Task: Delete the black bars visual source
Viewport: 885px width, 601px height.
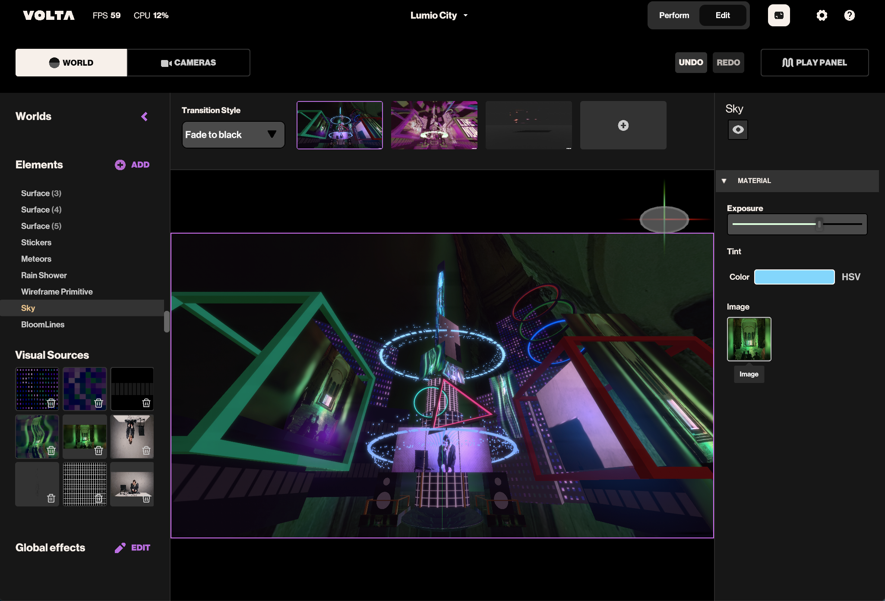Action: click(x=146, y=403)
